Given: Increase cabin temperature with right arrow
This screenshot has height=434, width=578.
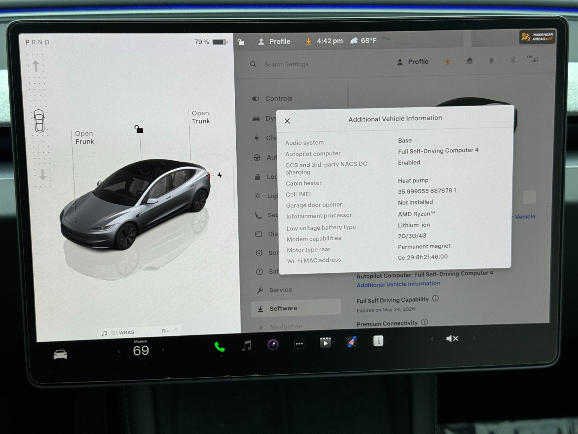Looking at the screenshot, I should [163, 349].
